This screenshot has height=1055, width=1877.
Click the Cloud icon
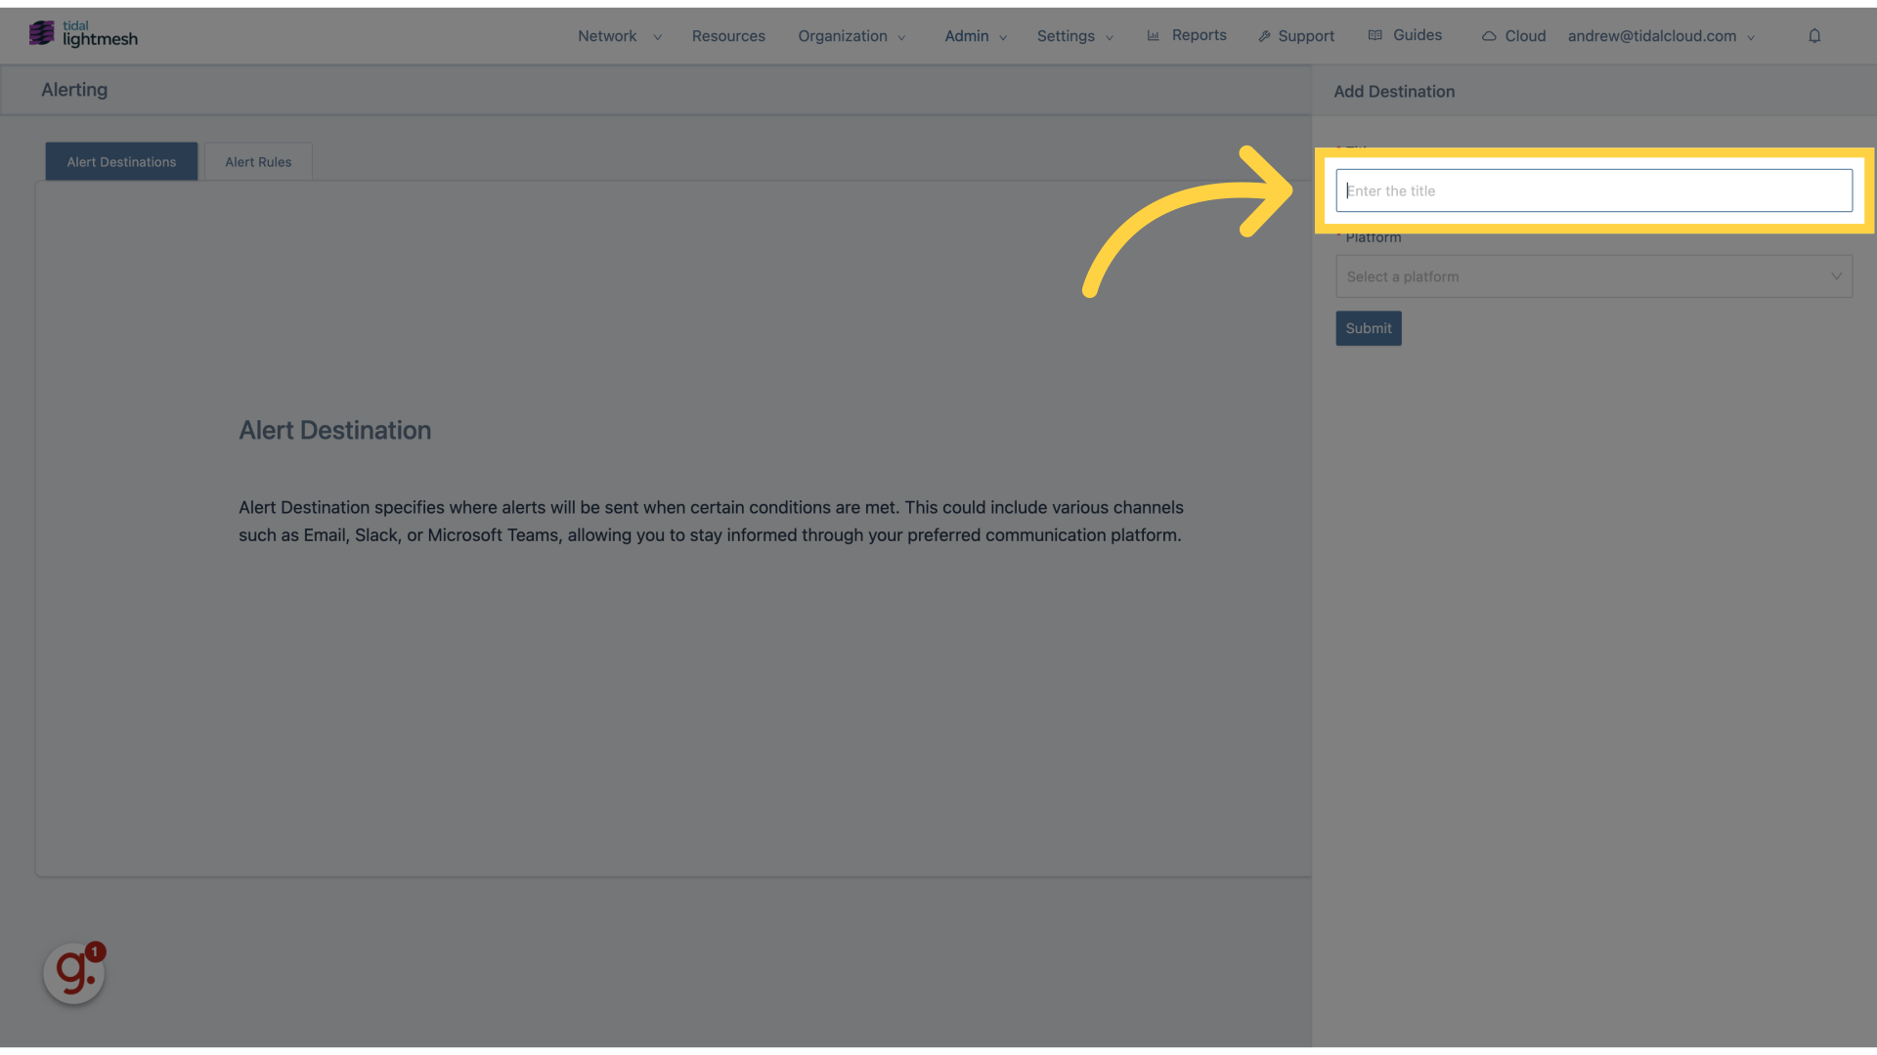click(x=1489, y=36)
